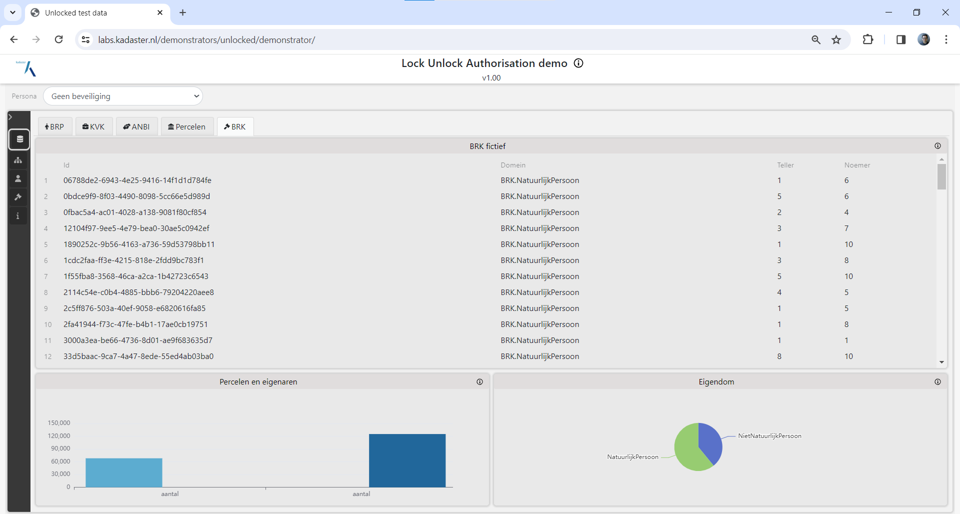Open the Chrome profile avatar
The height and width of the screenshot is (514, 960).
pyautogui.click(x=924, y=39)
